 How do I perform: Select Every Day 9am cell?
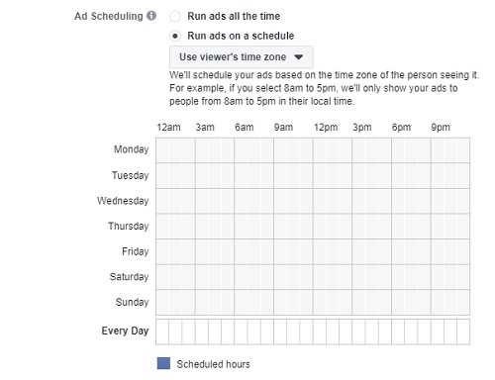coord(280,332)
